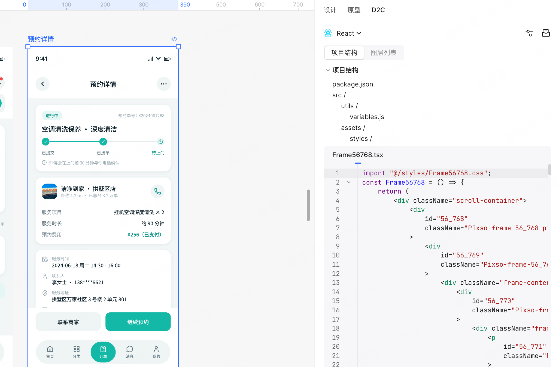559x367 pixels.
Task: Select the 预约详情 frame title label
Action: tap(41, 39)
